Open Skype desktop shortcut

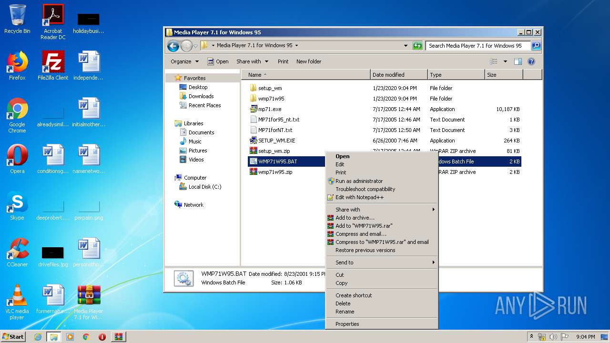tap(17, 206)
